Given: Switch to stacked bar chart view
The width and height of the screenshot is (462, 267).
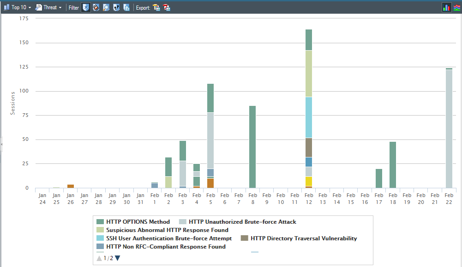Looking at the screenshot, I should (446, 7).
